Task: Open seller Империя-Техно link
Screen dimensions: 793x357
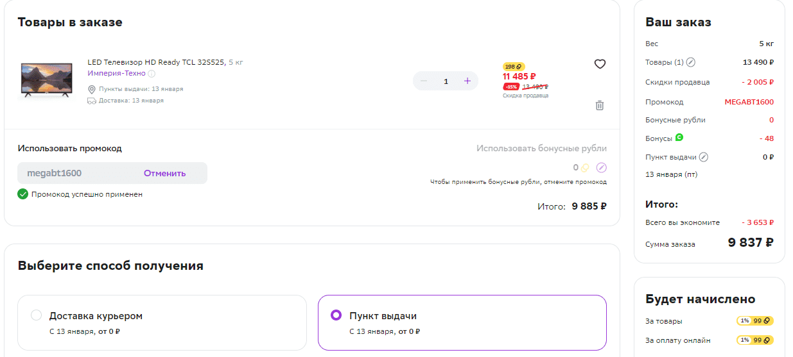Action: 116,74
